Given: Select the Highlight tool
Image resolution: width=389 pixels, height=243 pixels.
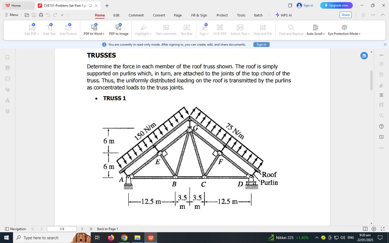Looking at the screenshot, I should point(143,30).
